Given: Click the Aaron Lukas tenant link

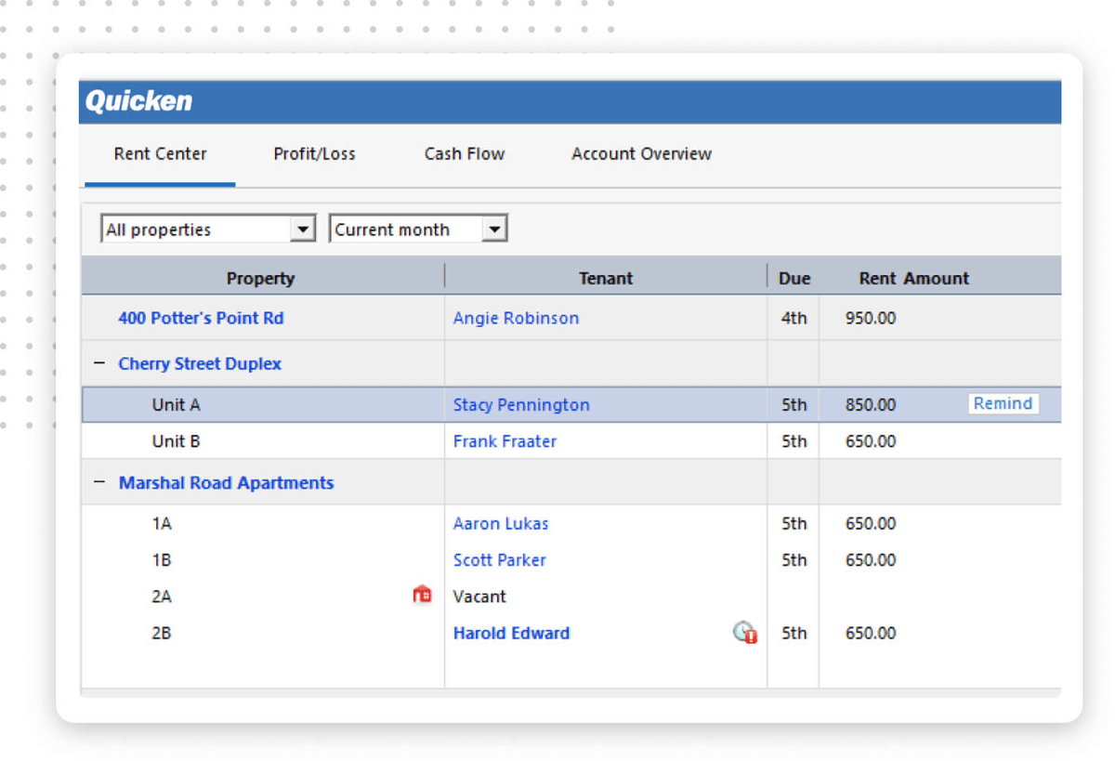Looking at the screenshot, I should pos(501,523).
